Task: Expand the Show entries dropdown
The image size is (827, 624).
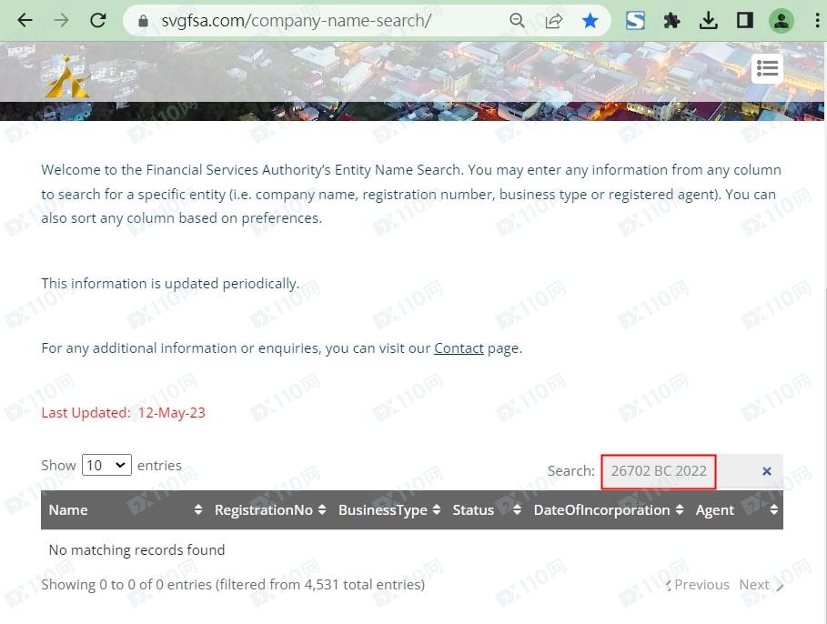Action: (x=106, y=465)
